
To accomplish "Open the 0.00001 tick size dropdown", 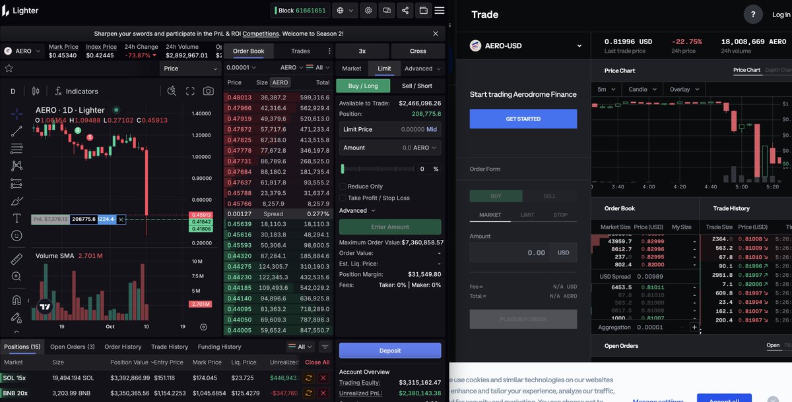I will pos(243,67).
